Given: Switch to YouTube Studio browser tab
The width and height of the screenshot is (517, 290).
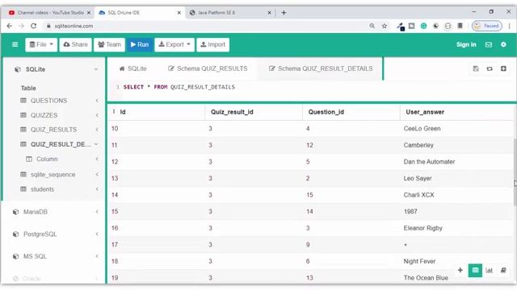Looking at the screenshot, I should tap(50, 13).
